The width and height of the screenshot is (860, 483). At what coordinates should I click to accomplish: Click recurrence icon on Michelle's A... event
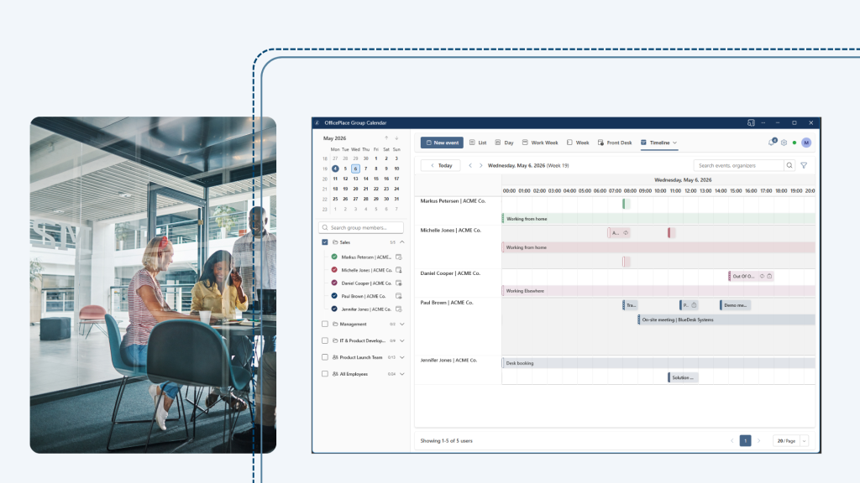pos(626,233)
